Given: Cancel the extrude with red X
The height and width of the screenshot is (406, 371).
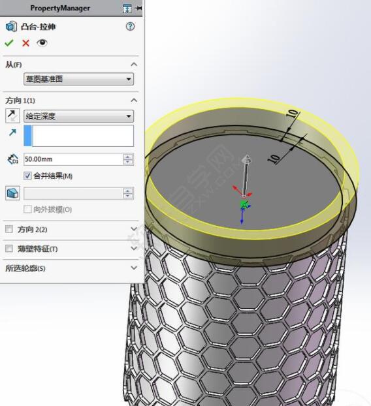Looking at the screenshot, I should pos(25,43).
